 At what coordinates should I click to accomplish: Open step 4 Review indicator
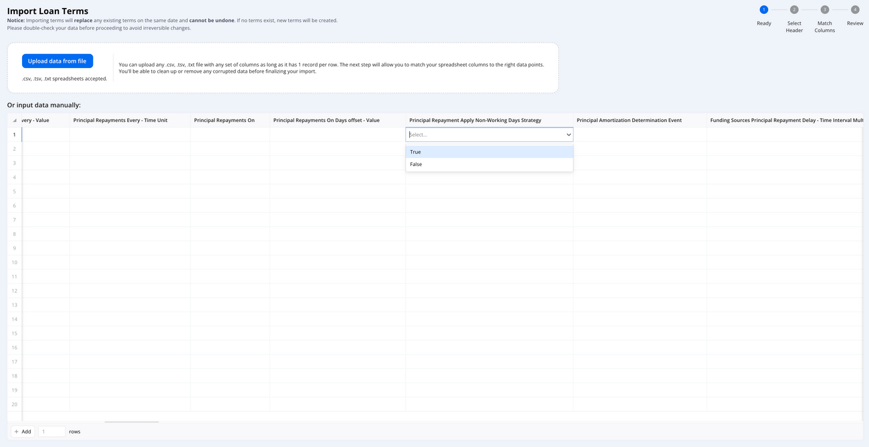(855, 9)
